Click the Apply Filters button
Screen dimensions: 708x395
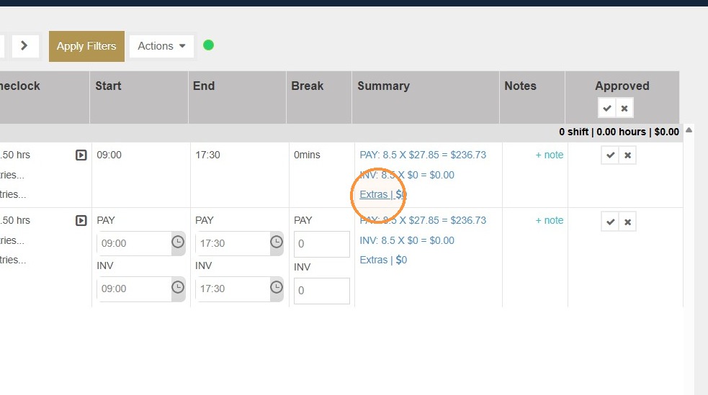pos(86,46)
